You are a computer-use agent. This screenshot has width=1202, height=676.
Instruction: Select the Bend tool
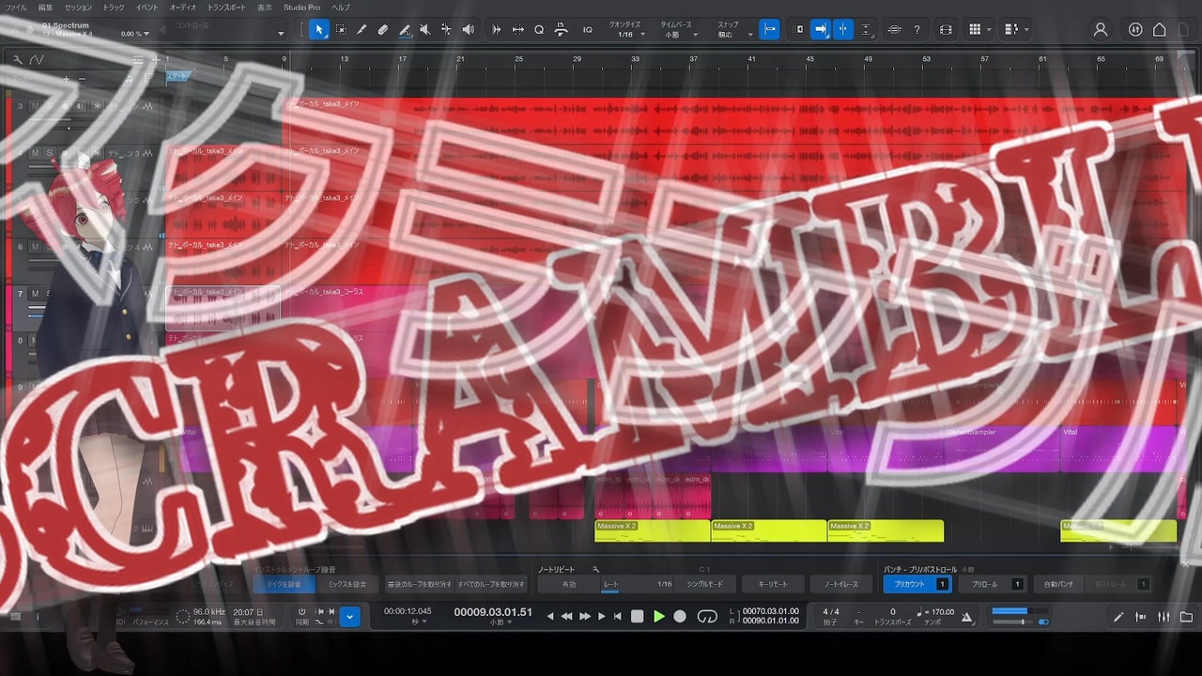446,30
